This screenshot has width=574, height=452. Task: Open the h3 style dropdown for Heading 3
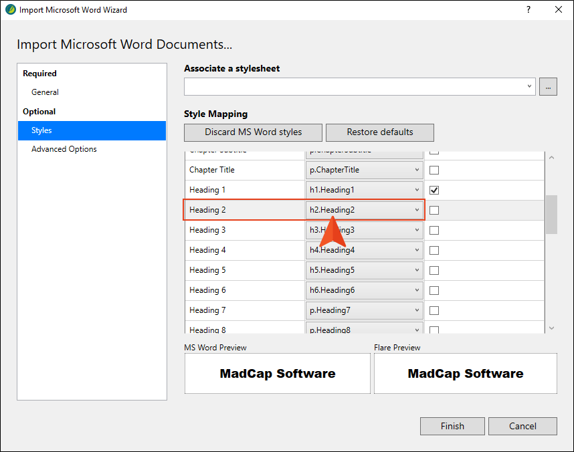364,230
